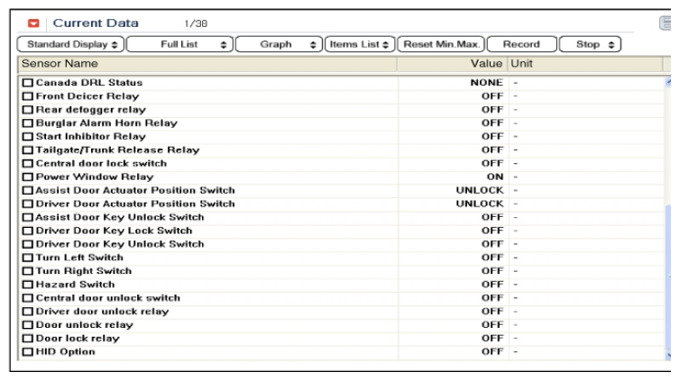Click the Front Deicer Relay label
The height and width of the screenshot is (381, 679).
click(x=87, y=96)
